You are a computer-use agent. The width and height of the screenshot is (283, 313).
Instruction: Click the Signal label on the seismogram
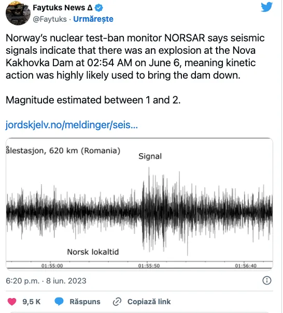(150, 156)
